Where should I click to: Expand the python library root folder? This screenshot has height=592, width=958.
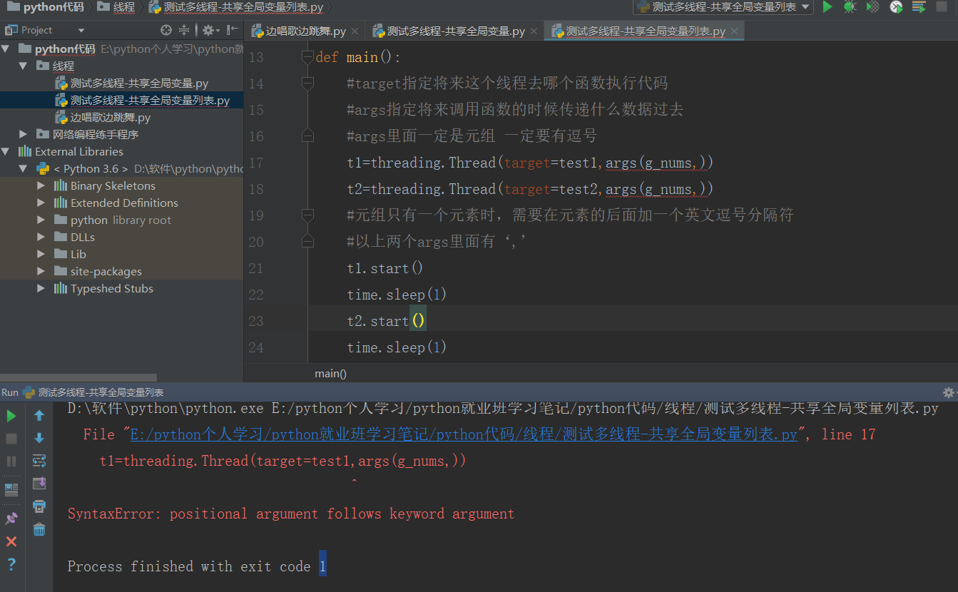click(41, 220)
